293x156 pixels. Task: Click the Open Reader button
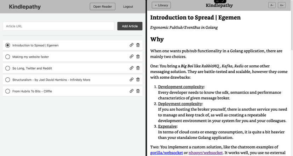click(x=103, y=6)
